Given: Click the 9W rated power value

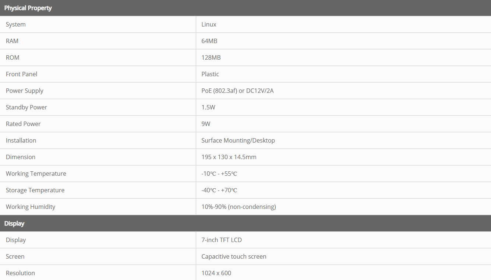Looking at the screenshot, I should pyautogui.click(x=206, y=124).
